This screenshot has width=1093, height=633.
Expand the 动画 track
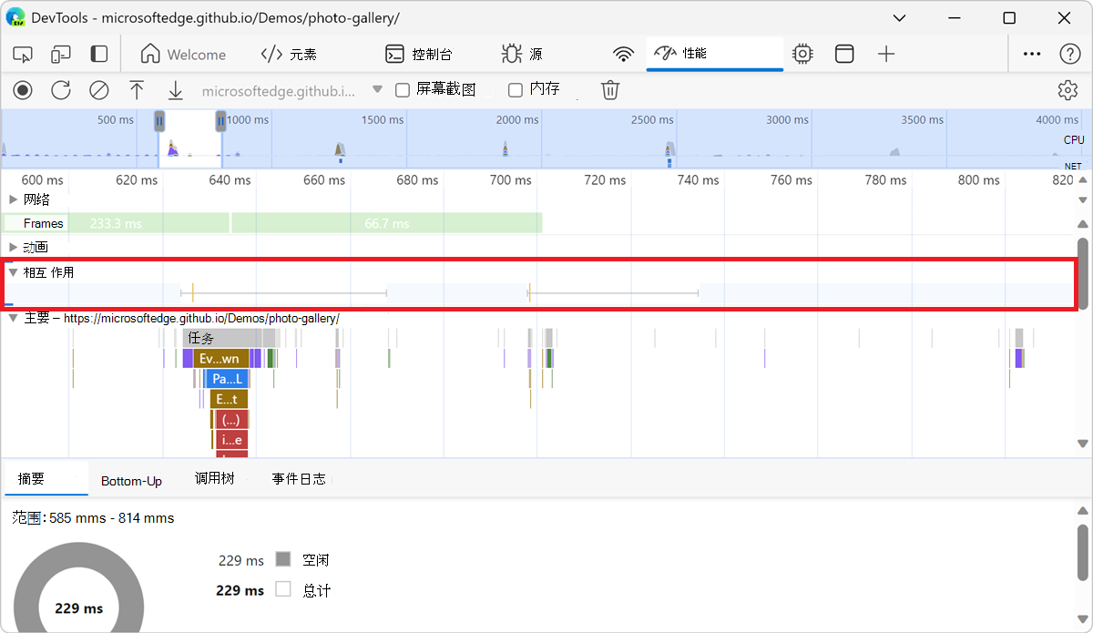pyautogui.click(x=13, y=248)
